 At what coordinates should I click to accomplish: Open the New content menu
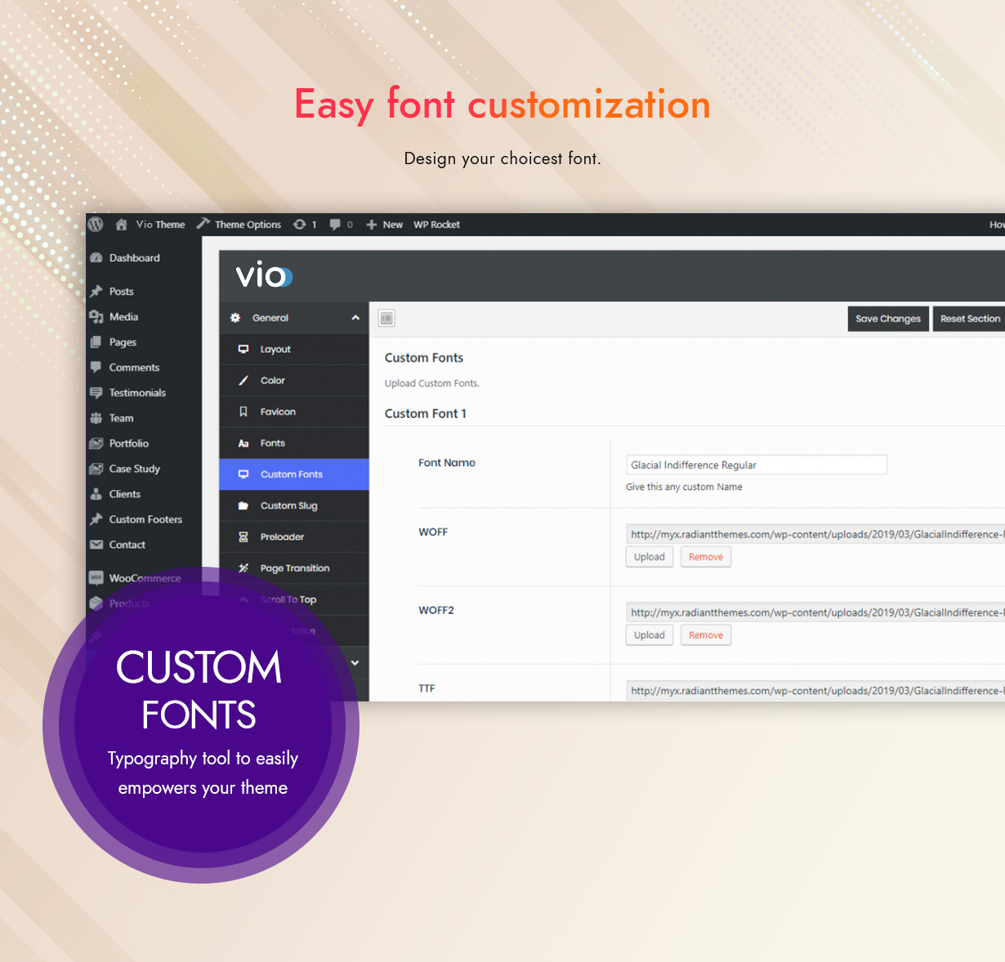click(x=384, y=225)
